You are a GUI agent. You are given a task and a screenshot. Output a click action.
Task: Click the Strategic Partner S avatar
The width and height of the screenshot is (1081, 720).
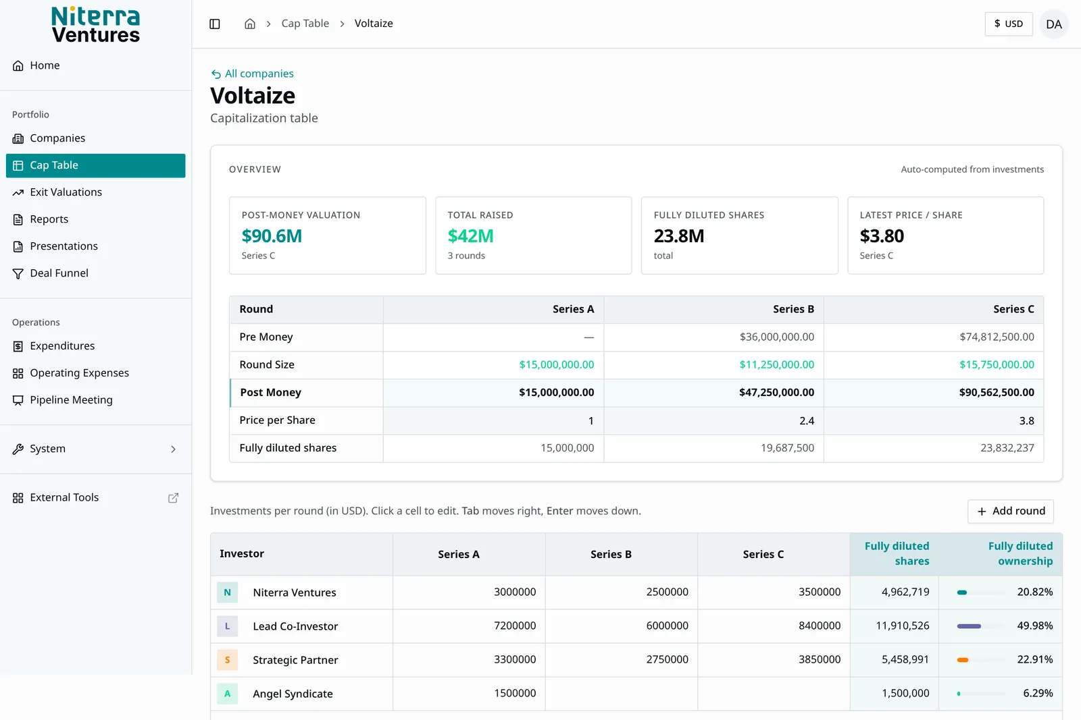pos(227,660)
